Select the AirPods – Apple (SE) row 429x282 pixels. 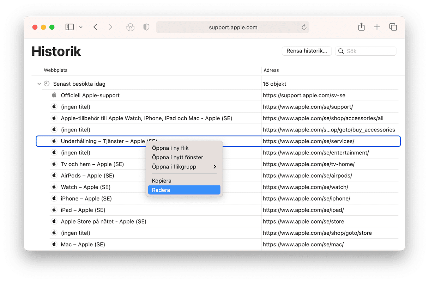(x=224, y=176)
